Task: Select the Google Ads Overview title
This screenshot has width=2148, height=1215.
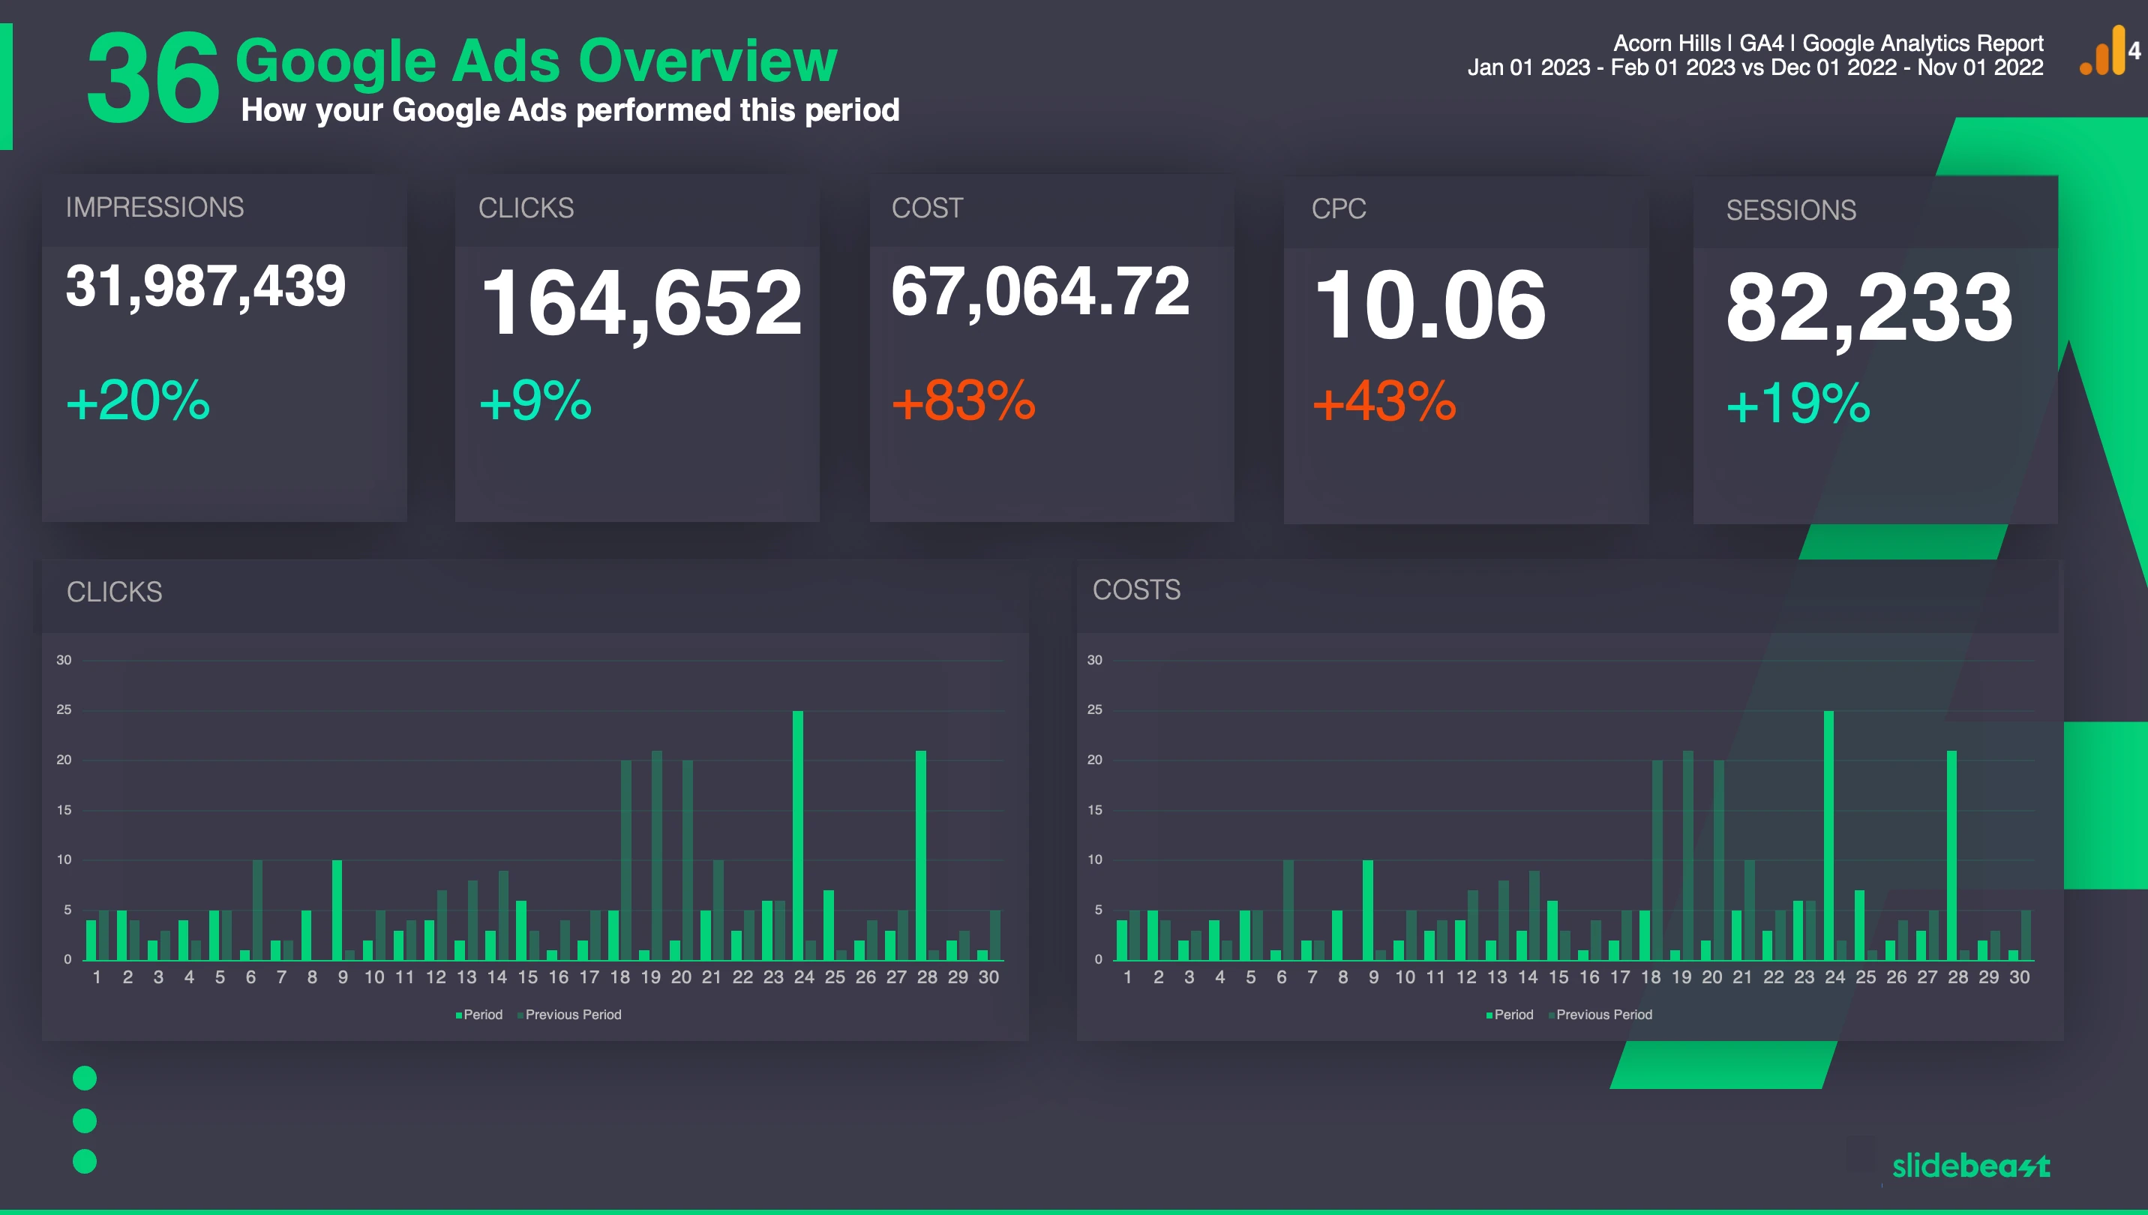Action: pyautogui.click(x=535, y=61)
